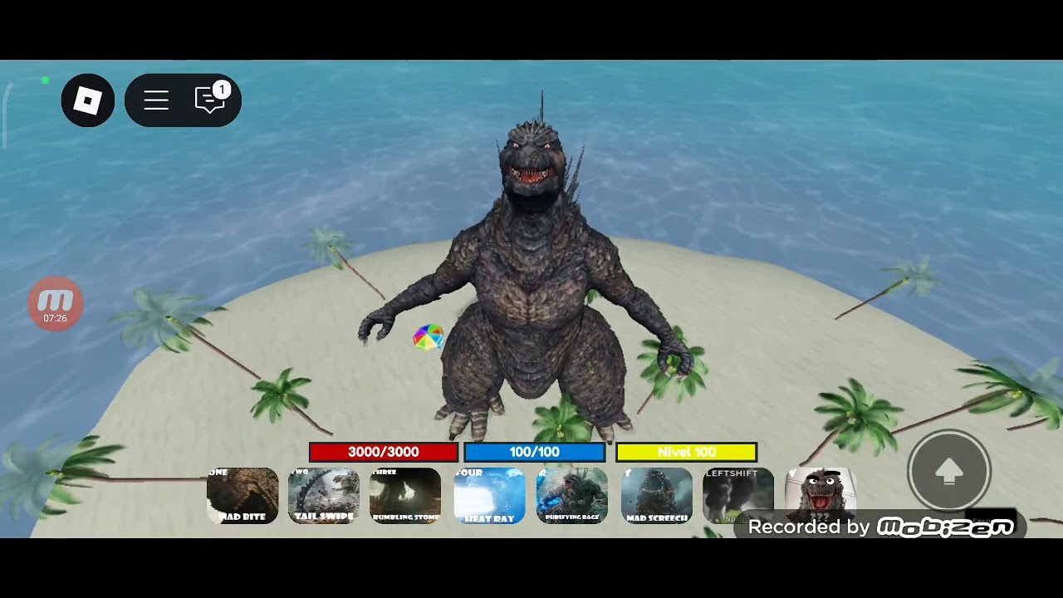Use the Mad Bite ability
Screen dimensions: 1063x598
coord(242,496)
